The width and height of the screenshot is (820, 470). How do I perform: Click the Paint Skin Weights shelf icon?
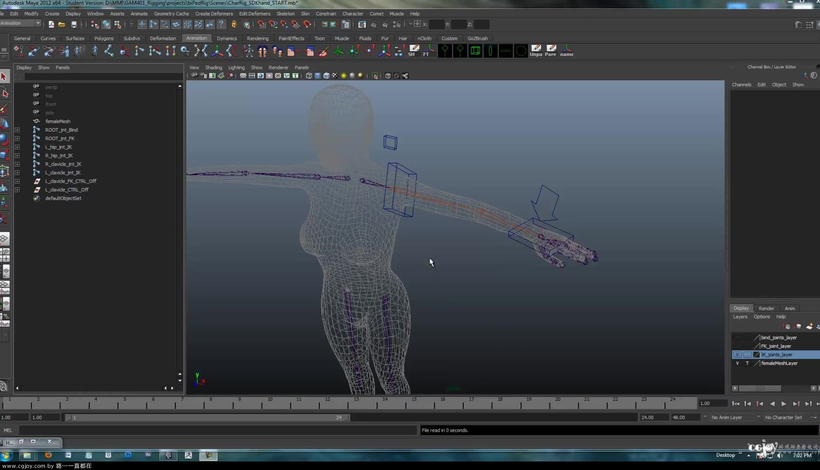coord(324,51)
